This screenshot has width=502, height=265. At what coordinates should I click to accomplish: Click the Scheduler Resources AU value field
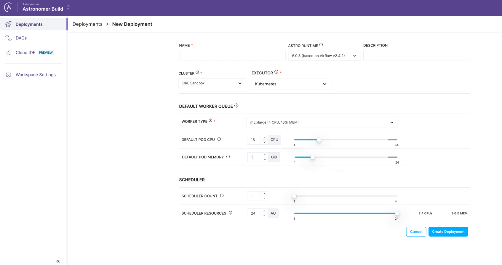click(x=254, y=213)
